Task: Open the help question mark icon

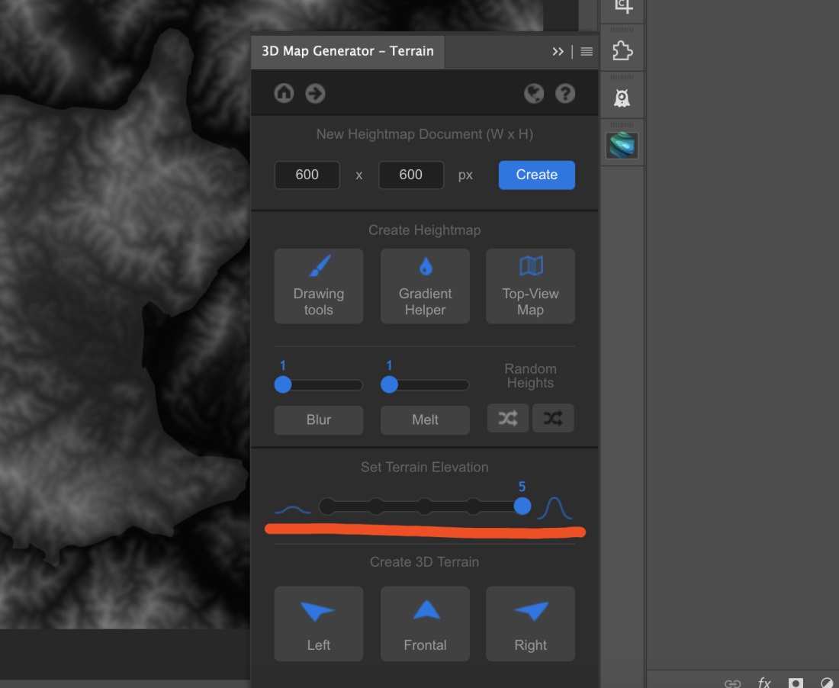Action: [565, 94]
